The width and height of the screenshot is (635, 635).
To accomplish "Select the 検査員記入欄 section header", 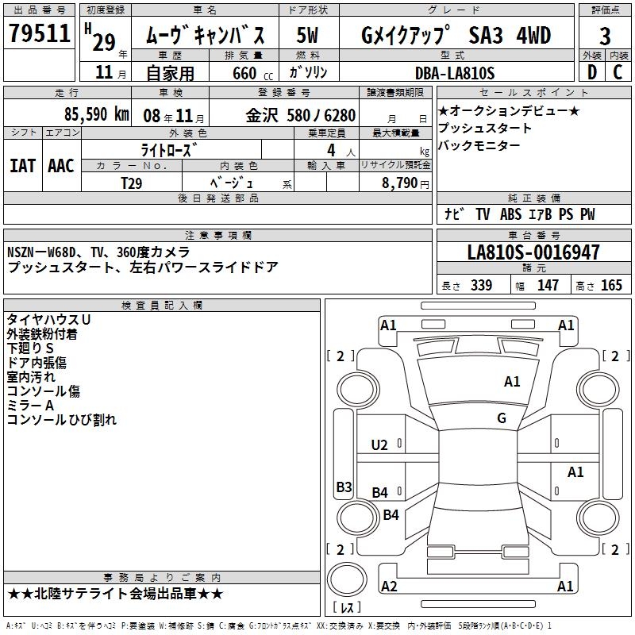I will click(x=162, y=306).
